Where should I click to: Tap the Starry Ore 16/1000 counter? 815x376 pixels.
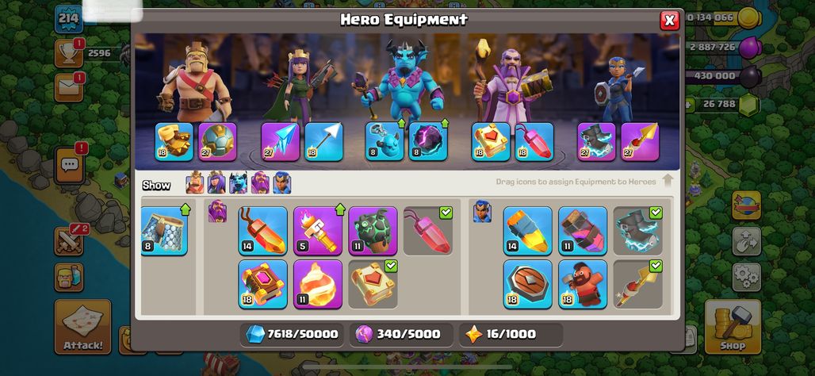[x=511, y=335]
